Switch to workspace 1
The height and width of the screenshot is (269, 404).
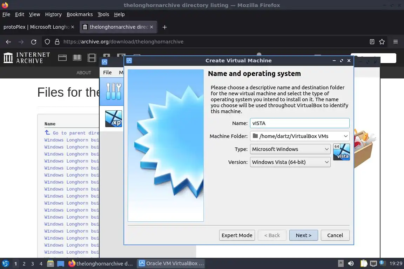click(15, 264)
